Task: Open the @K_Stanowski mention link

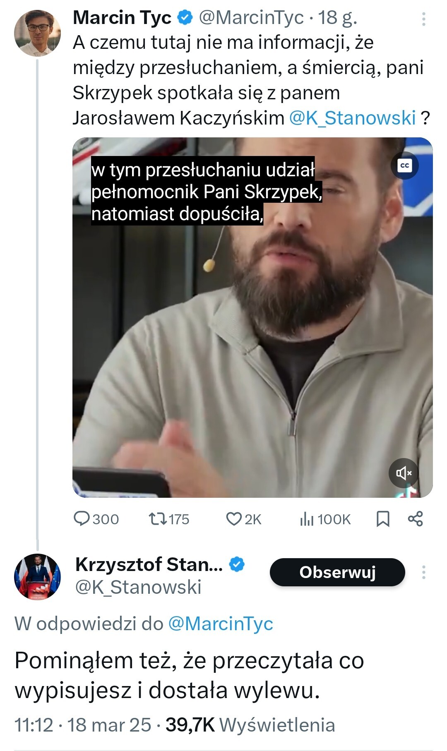Action: [x=352, y=118]
